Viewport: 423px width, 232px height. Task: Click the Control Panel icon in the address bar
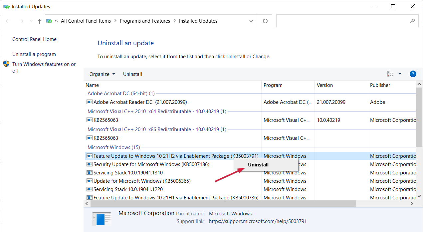49,21
